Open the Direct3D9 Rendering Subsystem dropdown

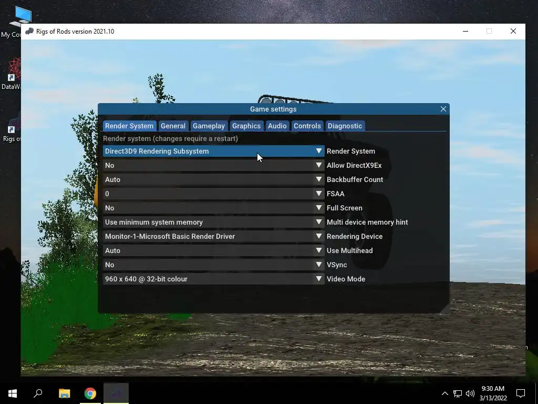pyautogui.click(x=213, y=151)
